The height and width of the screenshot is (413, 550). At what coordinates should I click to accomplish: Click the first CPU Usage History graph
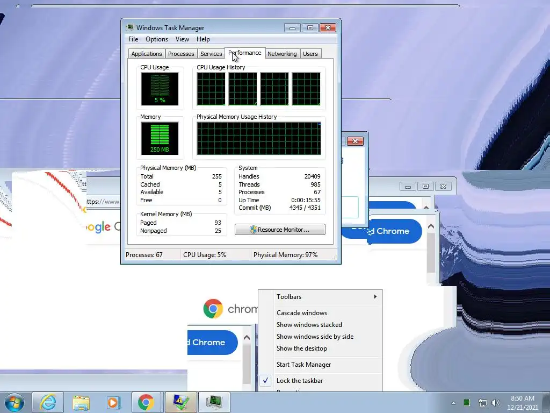pyautogui.click(x=211, y=89)
